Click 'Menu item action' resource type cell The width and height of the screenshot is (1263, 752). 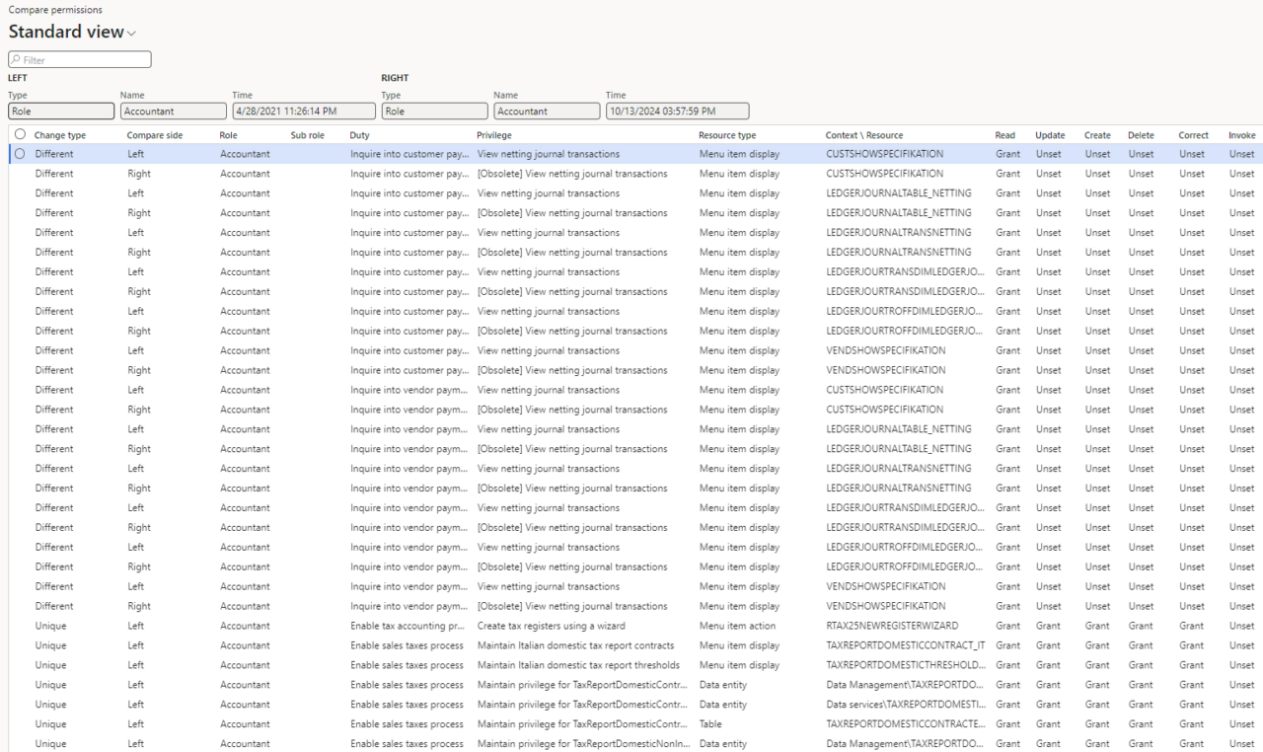(x=737, y=626)
